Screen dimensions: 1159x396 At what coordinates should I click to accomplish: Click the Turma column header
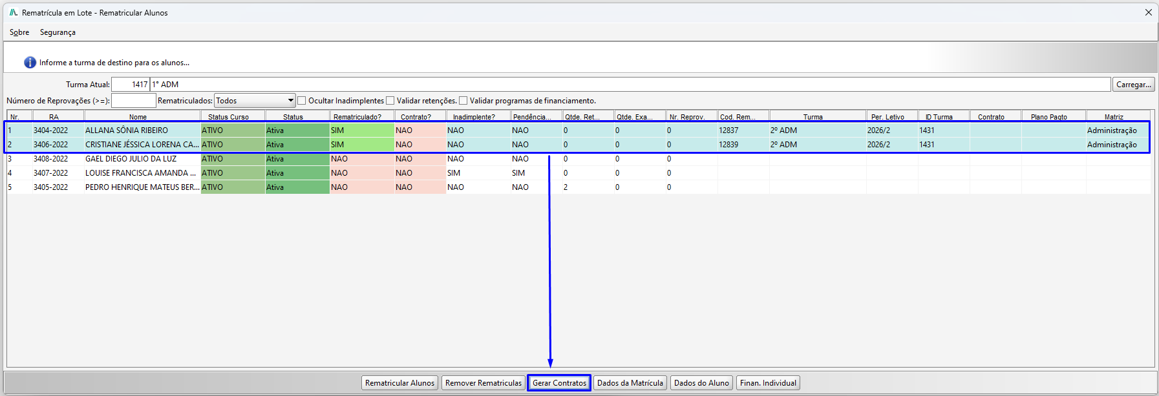(818, 117)
